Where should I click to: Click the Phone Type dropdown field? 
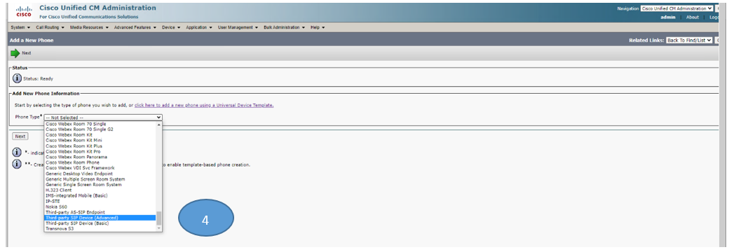pos(103,118)
